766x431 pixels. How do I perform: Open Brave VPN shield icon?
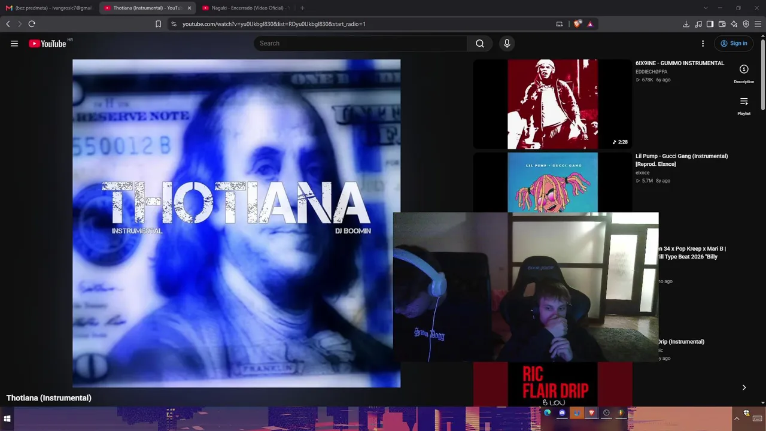[746, 24]
